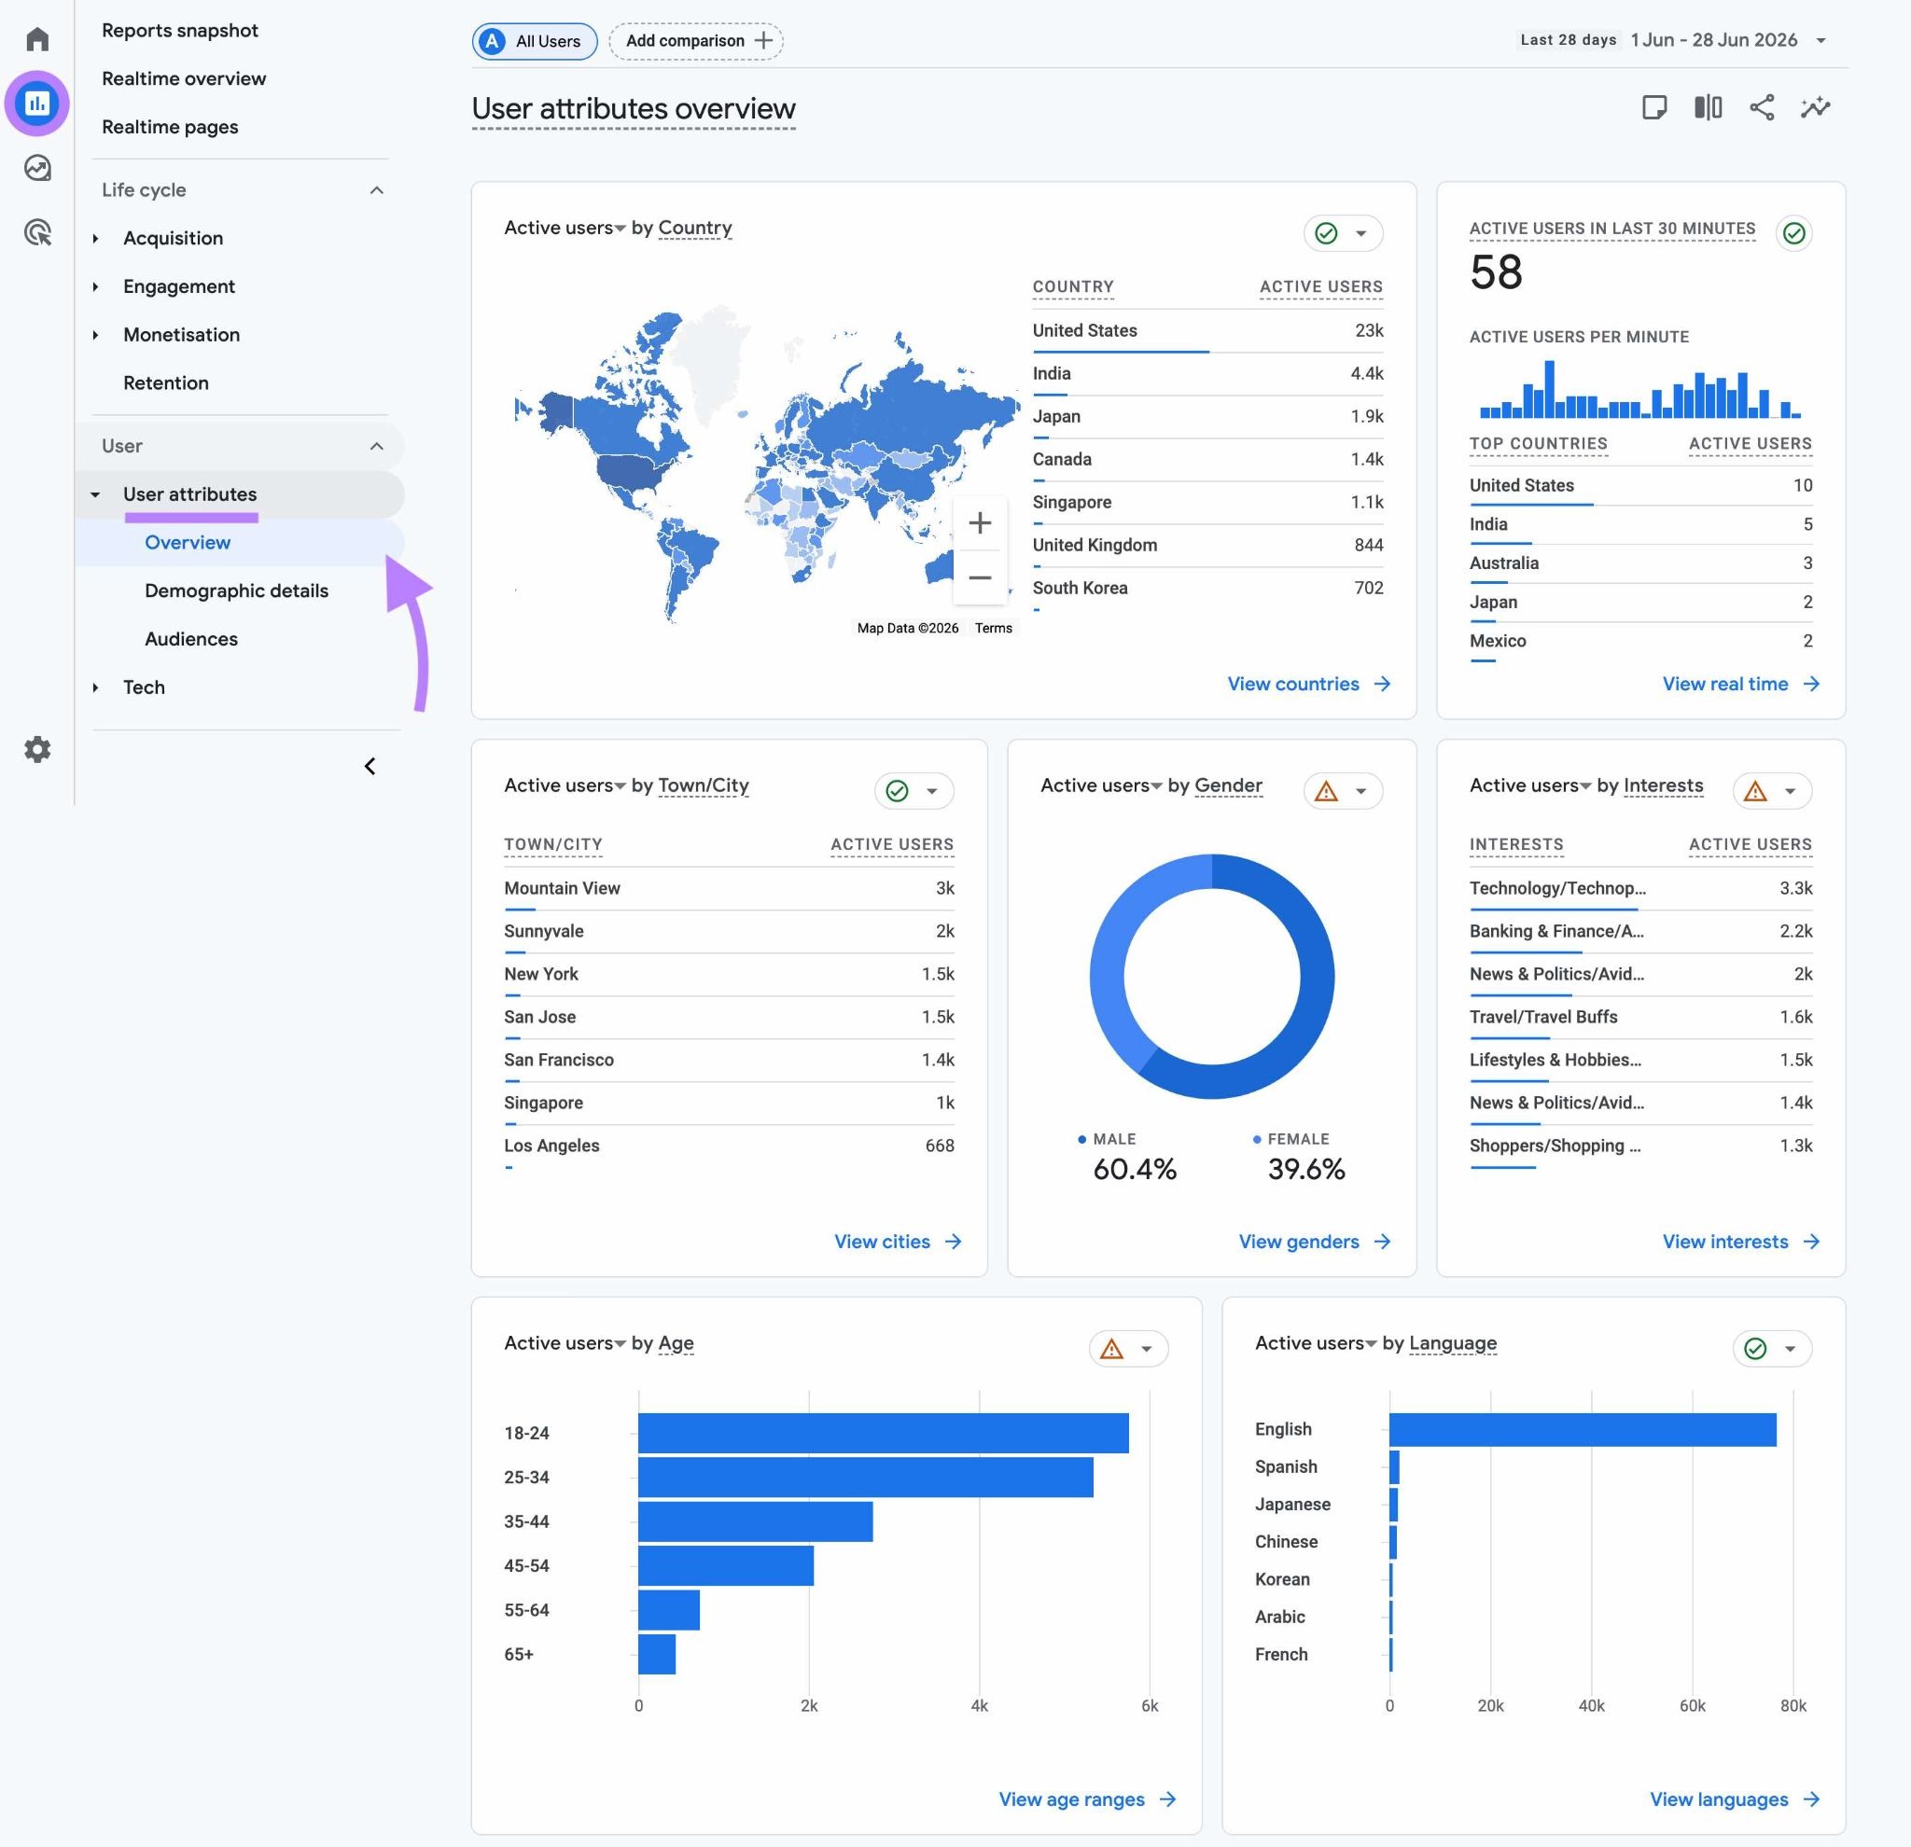Click the green check on Country card
Viewport: 1911px width, 1847px height.
click(1326, 233)
